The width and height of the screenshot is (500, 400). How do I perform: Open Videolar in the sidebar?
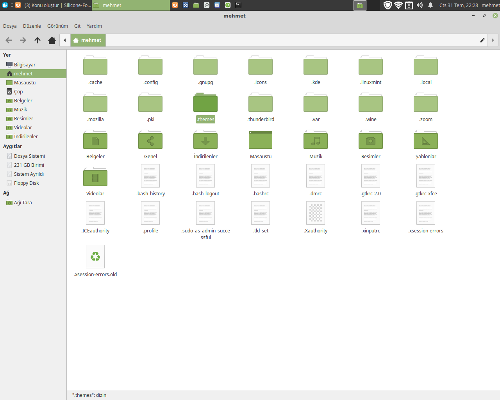point(33,127)
